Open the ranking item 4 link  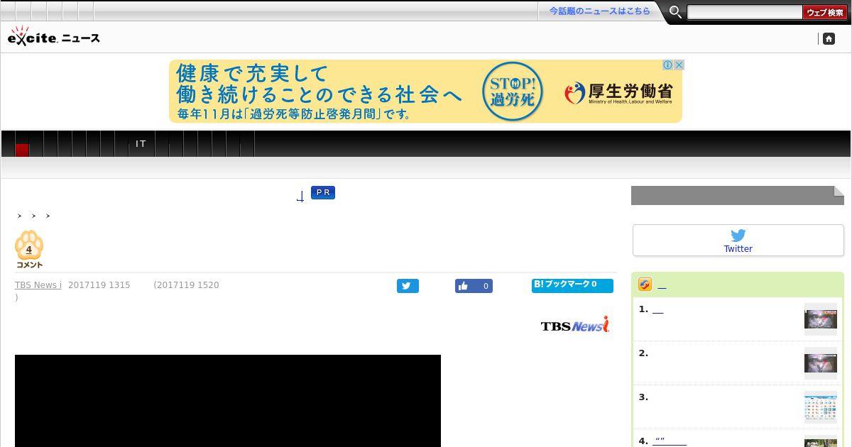click(670, 441)
